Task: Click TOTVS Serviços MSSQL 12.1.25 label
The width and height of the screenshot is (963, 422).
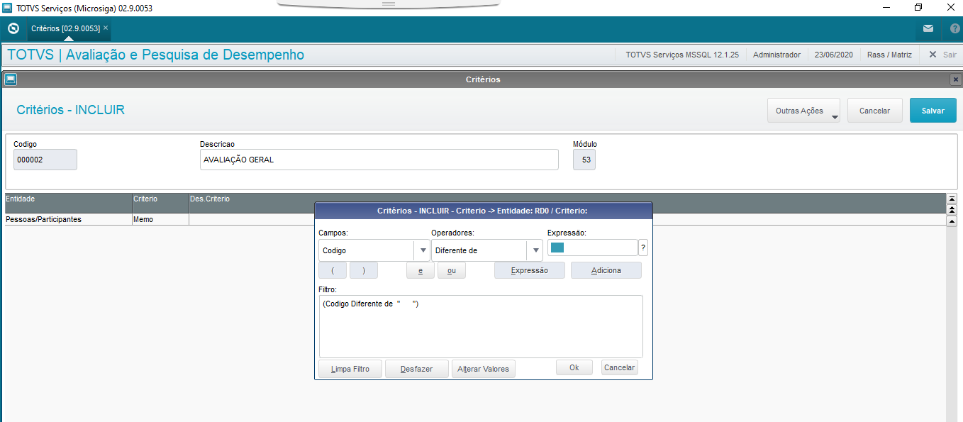Action: coord(682,55)
